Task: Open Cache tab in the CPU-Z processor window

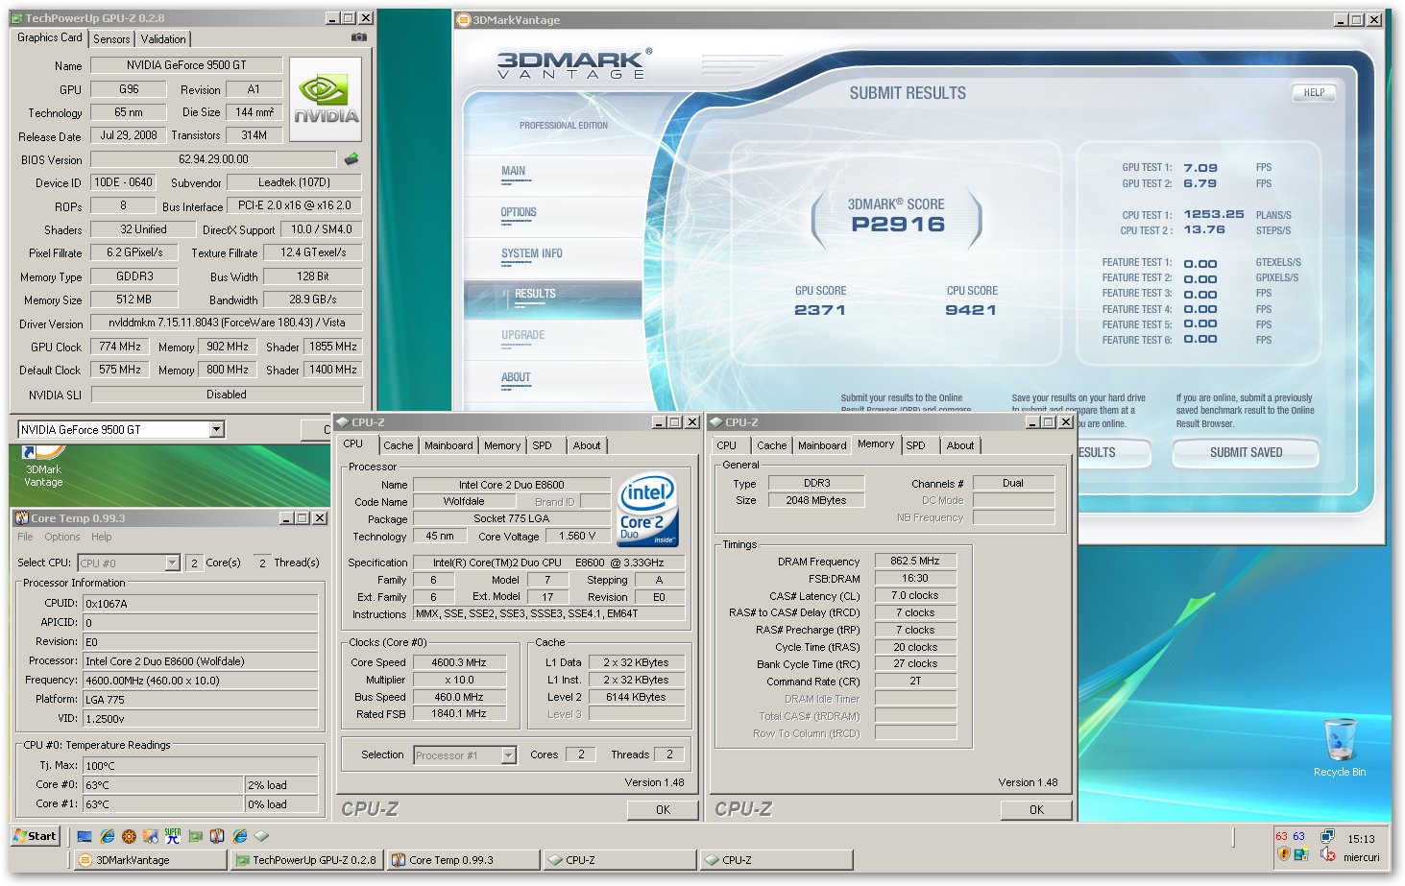Action: pos(398,445)
